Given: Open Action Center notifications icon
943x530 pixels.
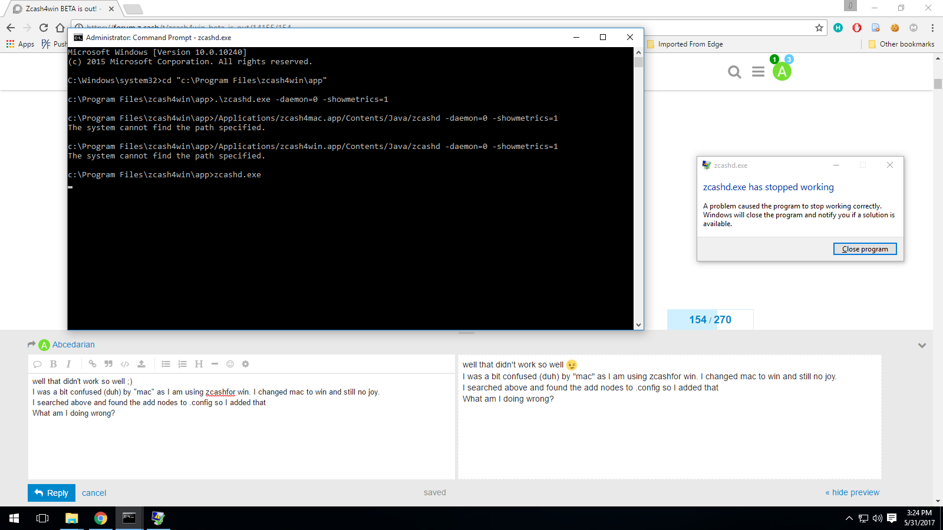Looking at the screenshot, I should [892, 518].
